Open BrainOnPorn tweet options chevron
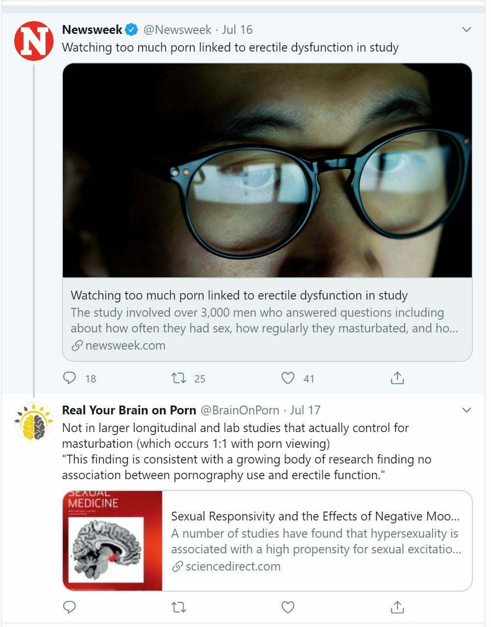 pyautogui.click(x=466, y=410)
